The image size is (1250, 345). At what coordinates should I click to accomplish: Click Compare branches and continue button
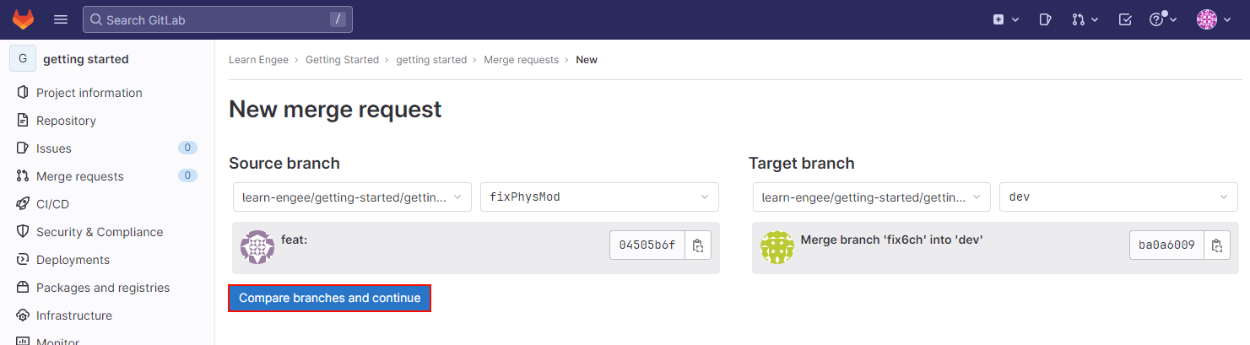330,298
